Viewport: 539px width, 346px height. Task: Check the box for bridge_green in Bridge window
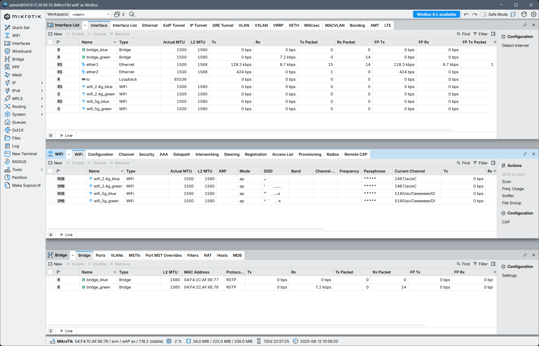click(50, 287)
